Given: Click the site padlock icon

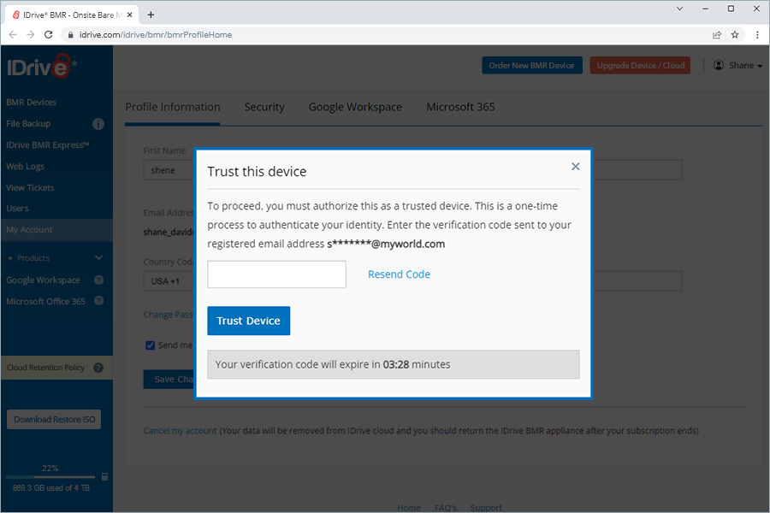Looking at the screenshot, I should [71, 35].
